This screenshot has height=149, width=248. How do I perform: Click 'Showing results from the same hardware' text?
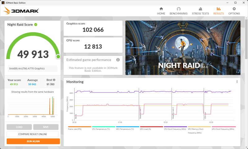[x=33, y=92]
